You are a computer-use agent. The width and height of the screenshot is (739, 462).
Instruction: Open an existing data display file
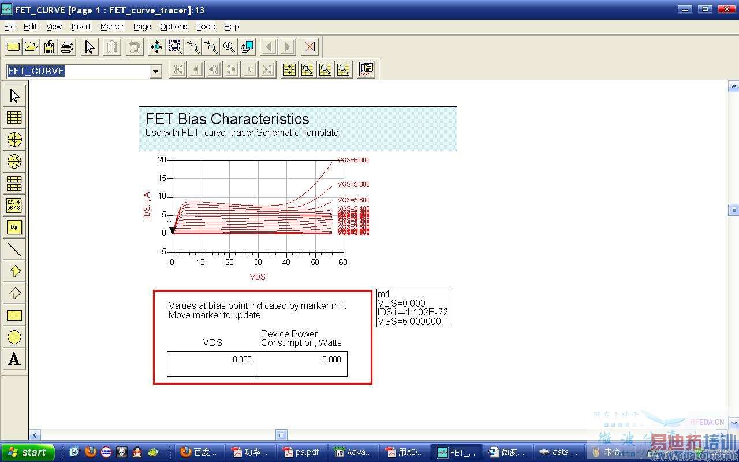pyautogui.click(x=31, y=47)
